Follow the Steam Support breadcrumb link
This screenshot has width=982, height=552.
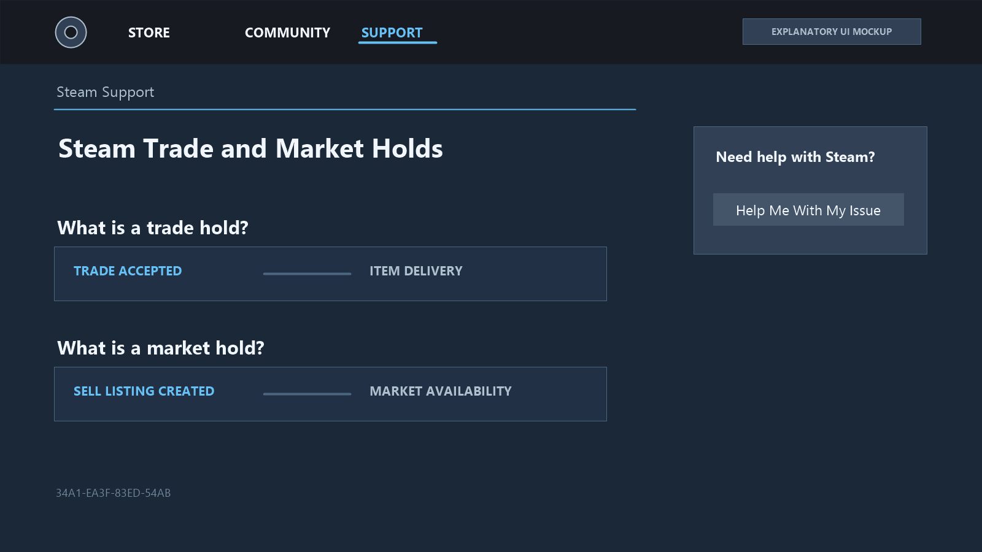pyautogui.click(x=106, y=92)
